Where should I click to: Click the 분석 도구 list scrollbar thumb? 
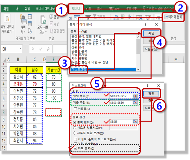[138, 46]
